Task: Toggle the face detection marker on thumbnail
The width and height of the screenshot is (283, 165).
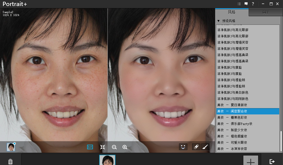Action: click(x=15, y=143)
